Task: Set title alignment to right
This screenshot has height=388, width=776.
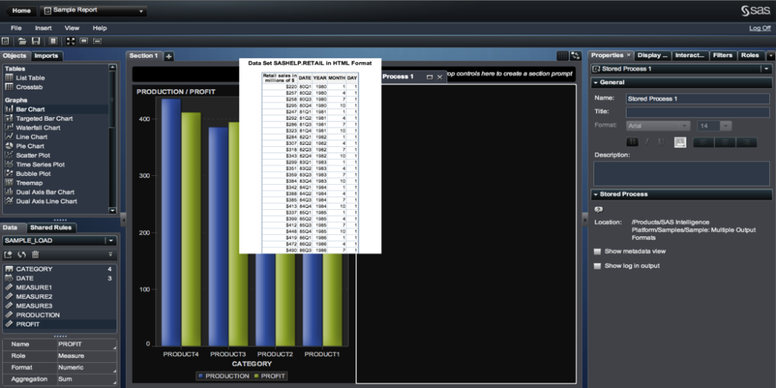Action: [x=746, y=142]
